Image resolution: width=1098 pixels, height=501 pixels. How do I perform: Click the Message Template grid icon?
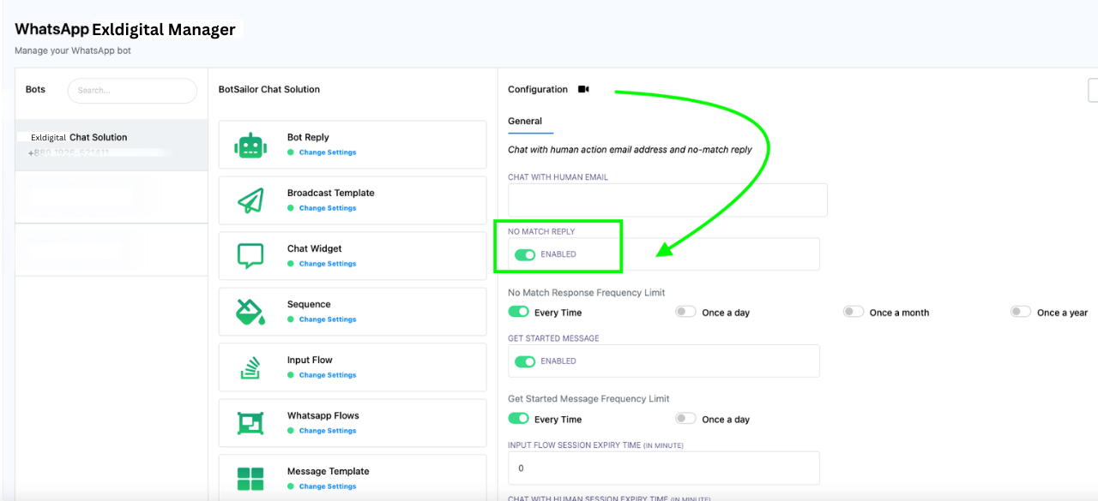click(250, 479)
